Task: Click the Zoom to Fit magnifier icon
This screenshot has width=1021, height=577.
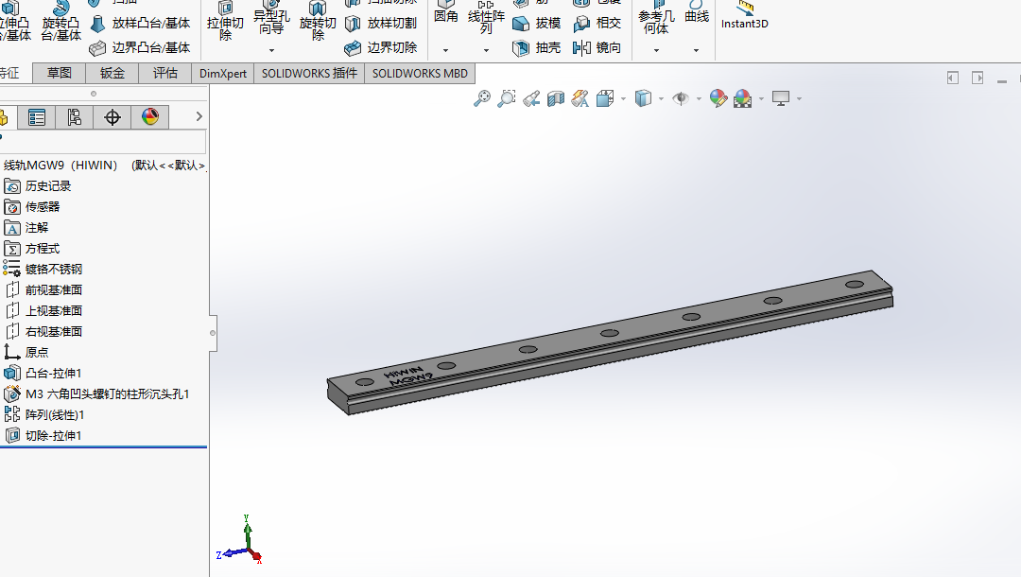Action: pyautogui.click(x=482, y=98)
